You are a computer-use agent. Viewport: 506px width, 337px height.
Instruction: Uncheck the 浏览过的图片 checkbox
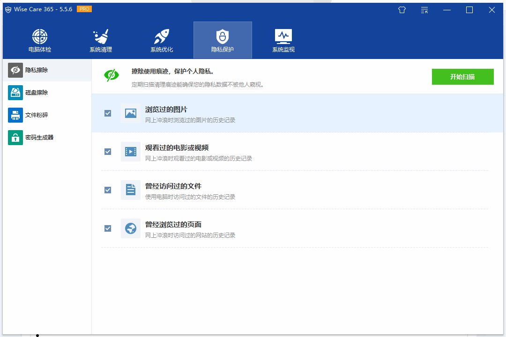tap(108, 113)
